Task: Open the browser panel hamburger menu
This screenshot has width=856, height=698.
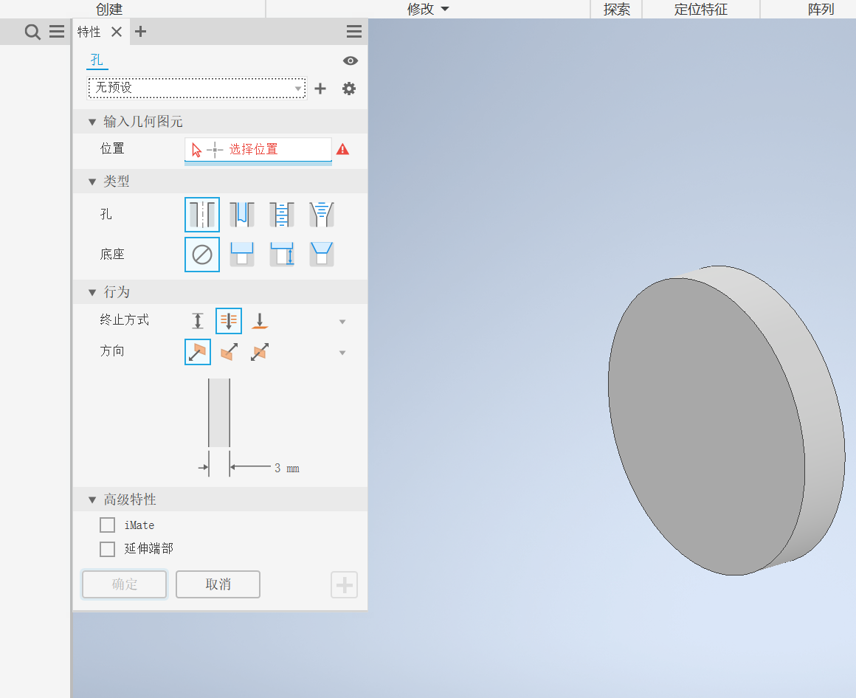Action: coord(57,32)
